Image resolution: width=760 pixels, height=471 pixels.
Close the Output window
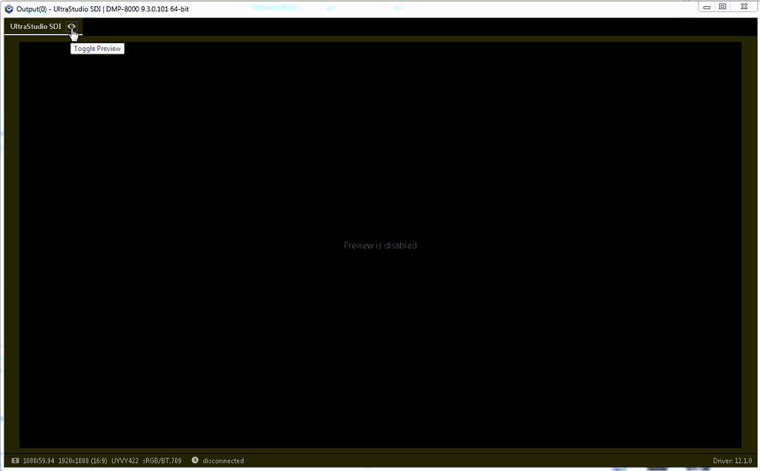click(744, 7)
